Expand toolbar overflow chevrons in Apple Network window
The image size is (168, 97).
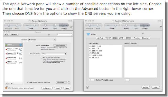[71, 27]
